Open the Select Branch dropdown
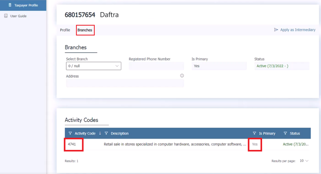 coord(93,66)
